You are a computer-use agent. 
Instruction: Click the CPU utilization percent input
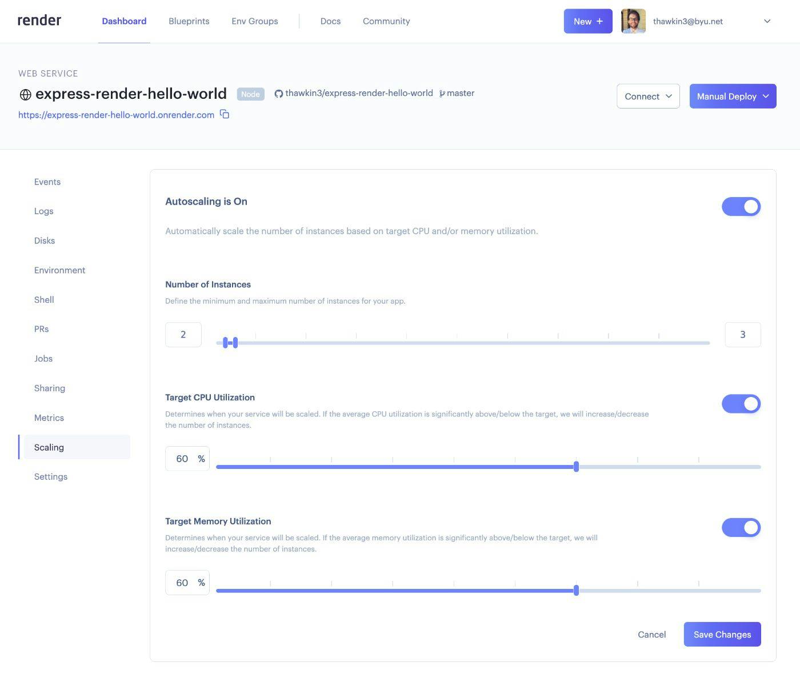pos(187,459)
